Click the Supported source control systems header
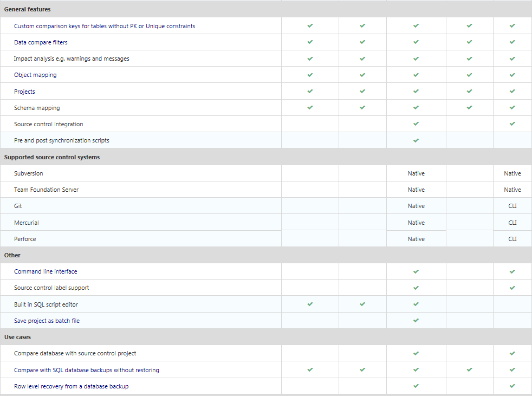This screenshot has height=396, width=532. tap(52, 157)
